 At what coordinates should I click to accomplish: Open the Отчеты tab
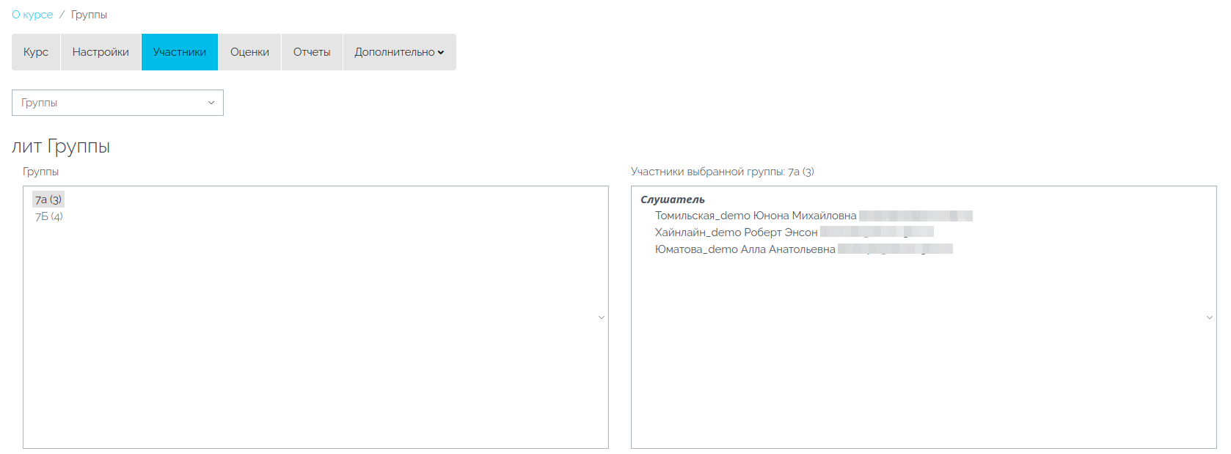point(312,52)
